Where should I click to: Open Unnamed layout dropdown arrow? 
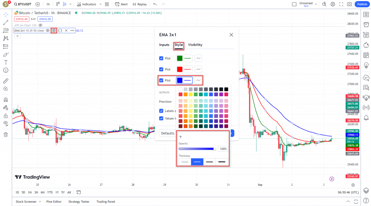pos(316,4)
